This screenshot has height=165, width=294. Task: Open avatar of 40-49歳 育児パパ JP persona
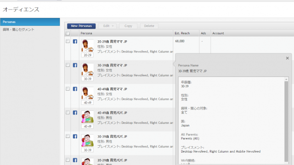click(x=87, y=117)
